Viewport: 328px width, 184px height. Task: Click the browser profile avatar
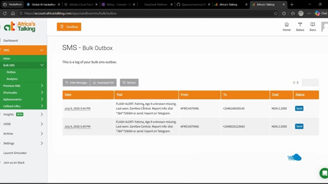click(x=301, y=13)
